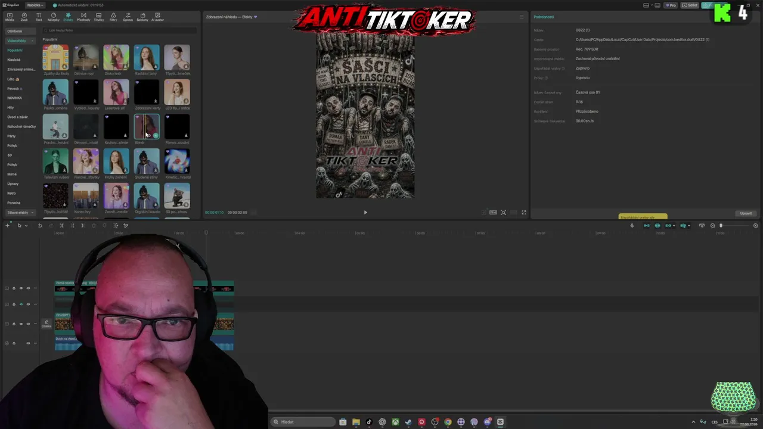763x429 pixels.
Task: Click the timeline add plus icon
Action: coord(7,226)
